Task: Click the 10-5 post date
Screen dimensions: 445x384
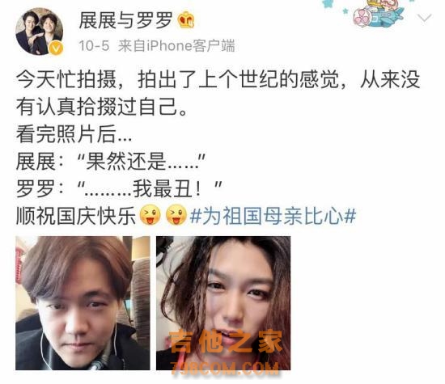Action: pos(94,46)
